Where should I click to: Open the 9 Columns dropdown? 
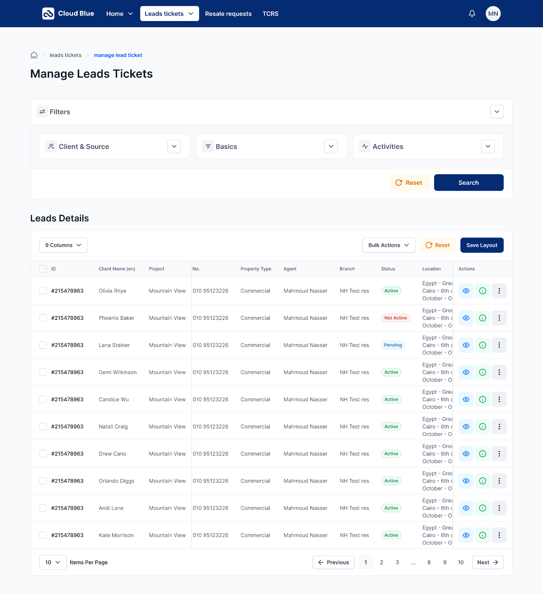[x=63, y=245]
